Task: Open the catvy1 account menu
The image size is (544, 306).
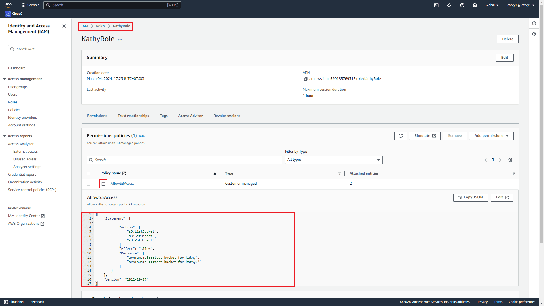Action: [x=521, y=5]
